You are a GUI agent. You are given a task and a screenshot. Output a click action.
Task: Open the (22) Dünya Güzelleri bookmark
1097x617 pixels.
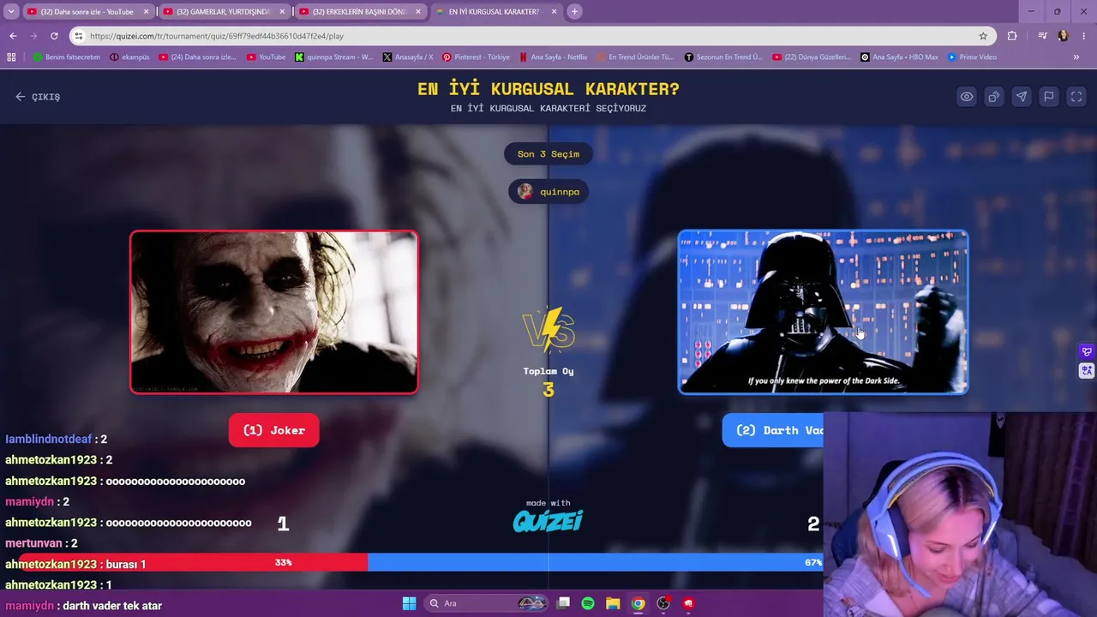tap(812, 57)
